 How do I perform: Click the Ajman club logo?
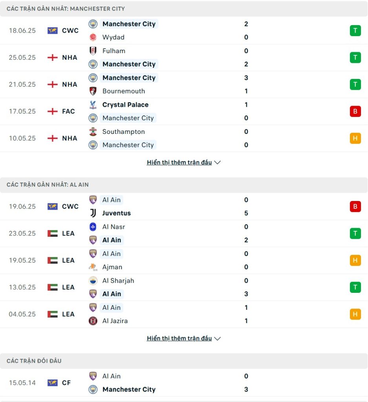pos(93,267)
